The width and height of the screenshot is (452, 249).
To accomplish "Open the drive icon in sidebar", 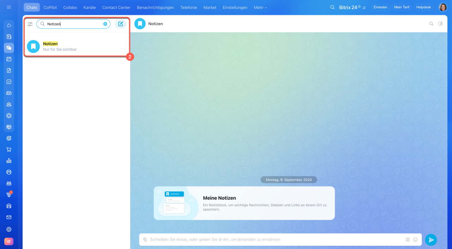I will [9, 93].
